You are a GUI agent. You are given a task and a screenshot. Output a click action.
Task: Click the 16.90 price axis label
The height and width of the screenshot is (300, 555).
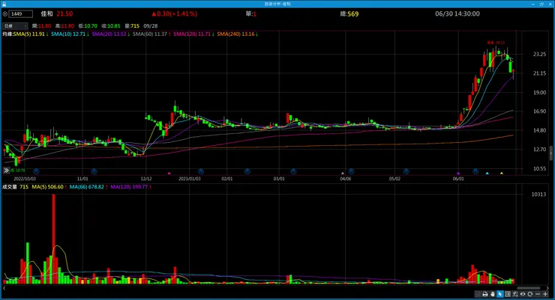(x=539, y=111)
